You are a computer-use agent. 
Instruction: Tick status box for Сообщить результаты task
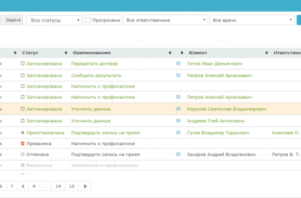[x=22, y=76]
